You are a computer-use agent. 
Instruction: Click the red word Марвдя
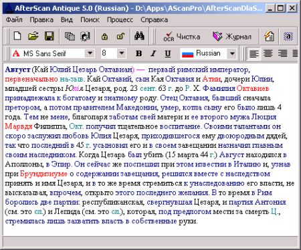coord(19,126)
